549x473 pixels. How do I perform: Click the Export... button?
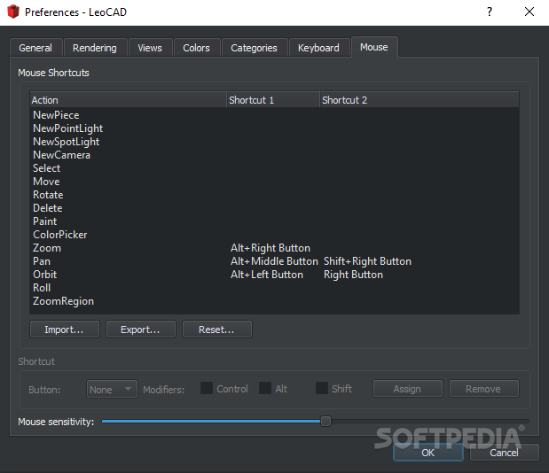click(x=141, y=330)
